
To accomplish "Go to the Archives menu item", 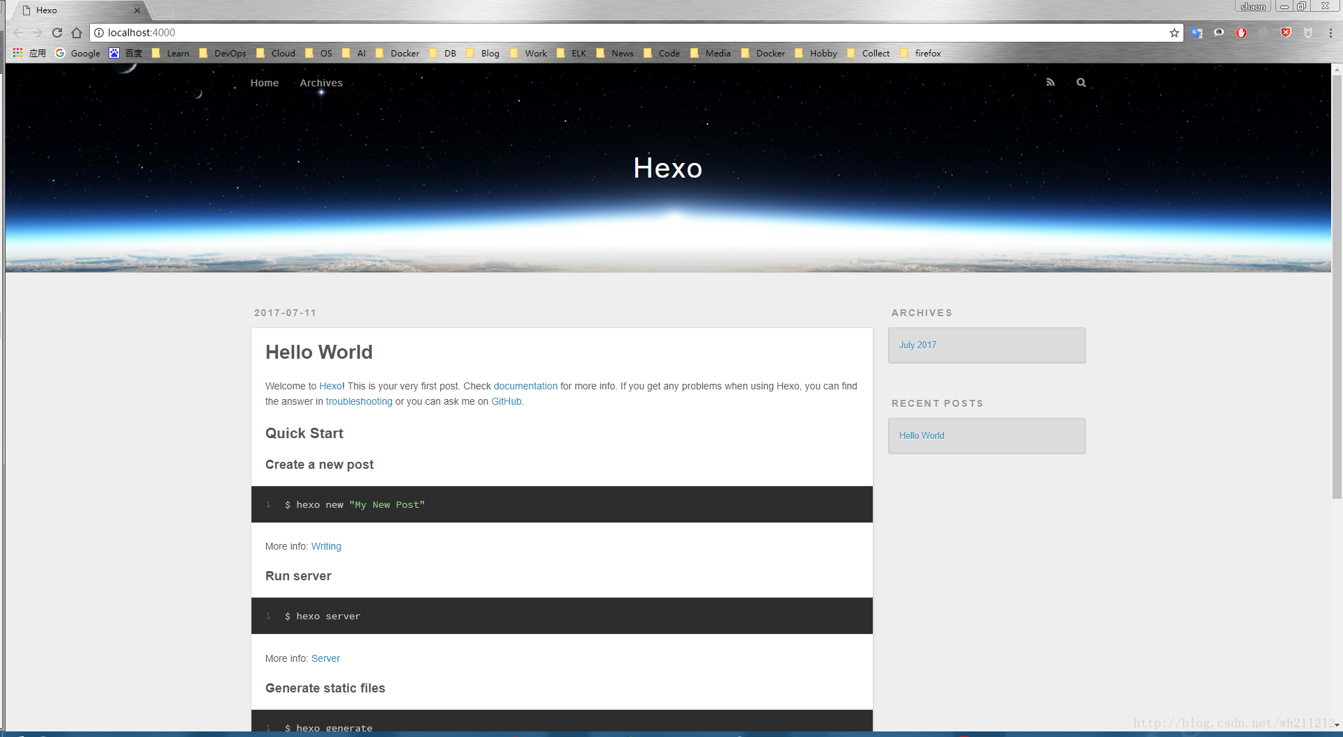I will coord(321,83).
